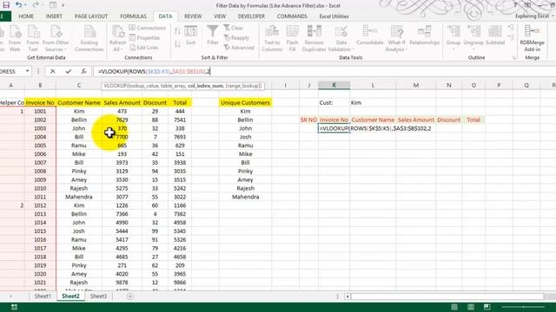The image size is (556, 312).
Task: Click the RDBMerge Add-in icon
Action: tap(532, 38)
